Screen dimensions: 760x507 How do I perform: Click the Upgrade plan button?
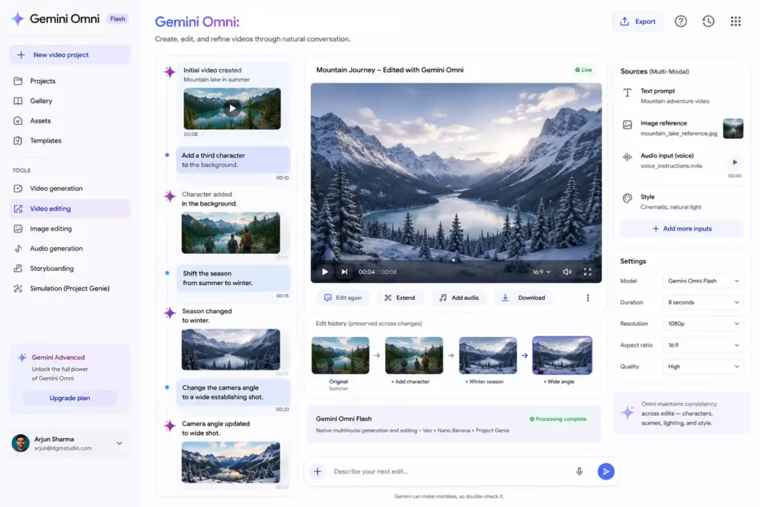[x=70, y=398]
